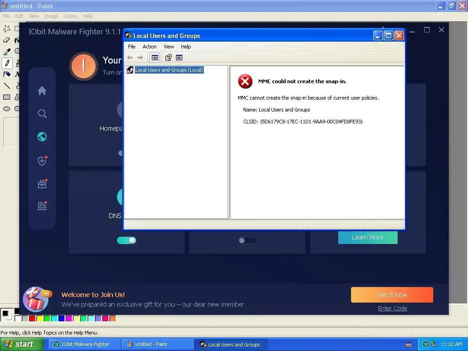Viewport: 468px width, 351px height.
Task: Click the Learn More button
Action: [x=368, y=237]
